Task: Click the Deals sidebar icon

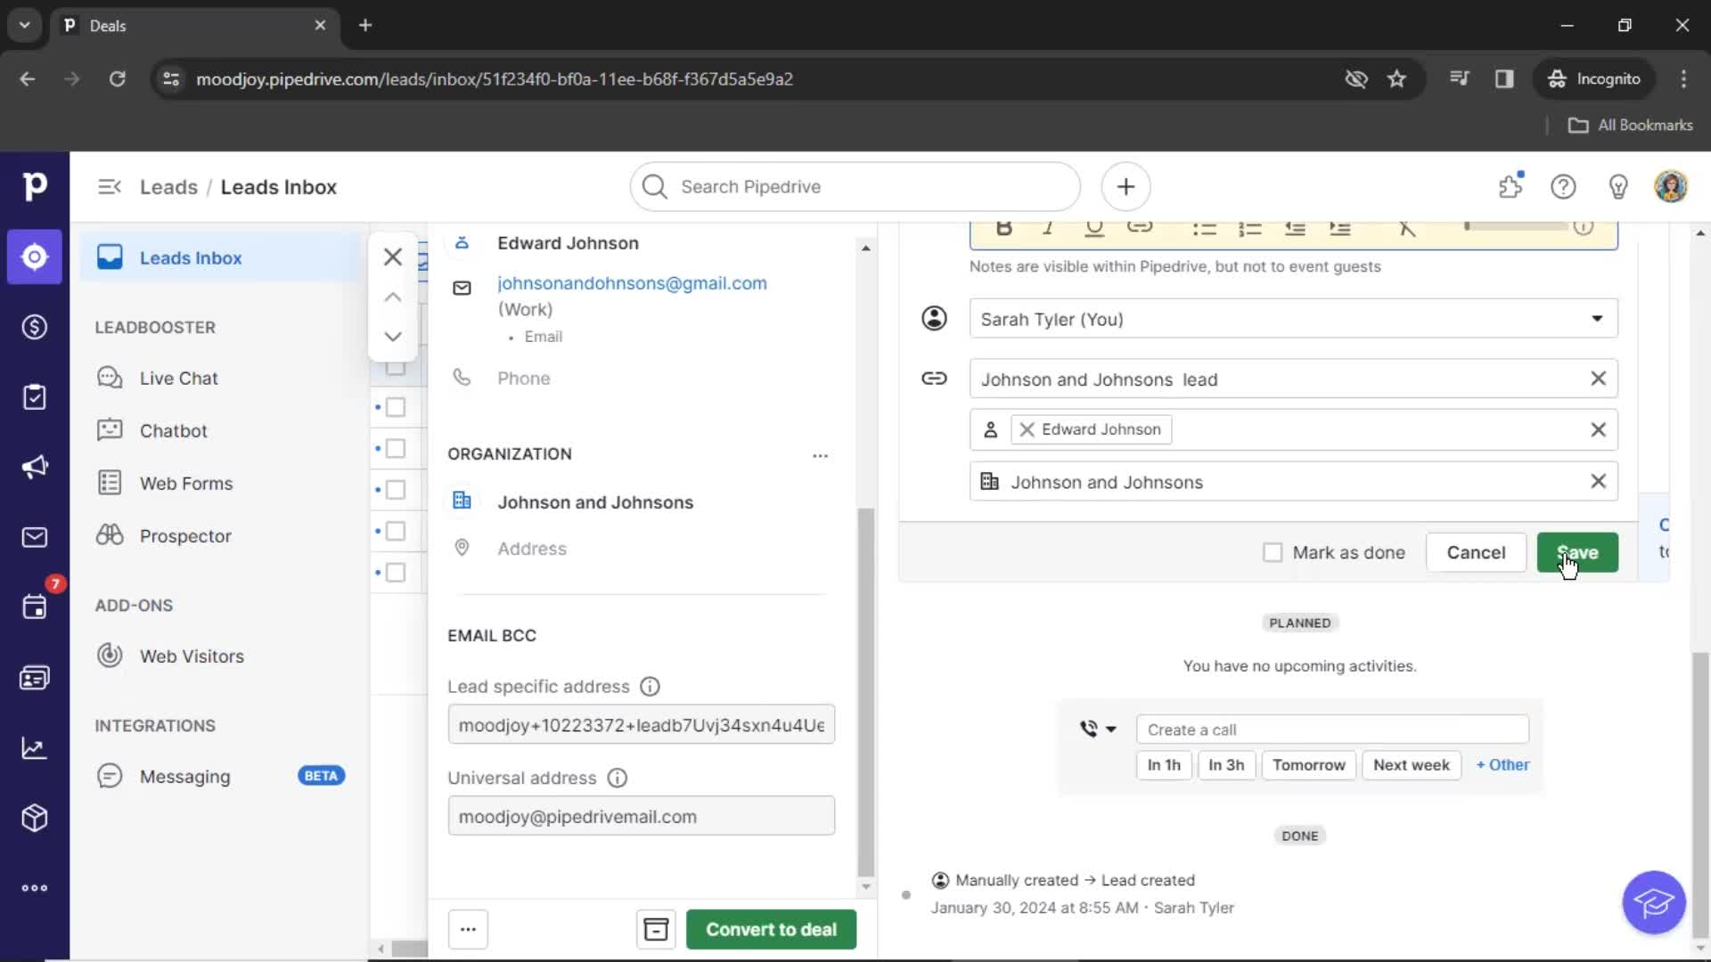Action: tap(33, 327)
